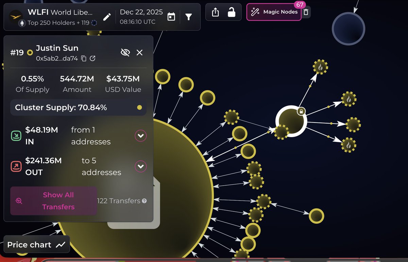The image size is (408, 262).
Task: Open the calendar date picker
Action: (x=171, y=17)
